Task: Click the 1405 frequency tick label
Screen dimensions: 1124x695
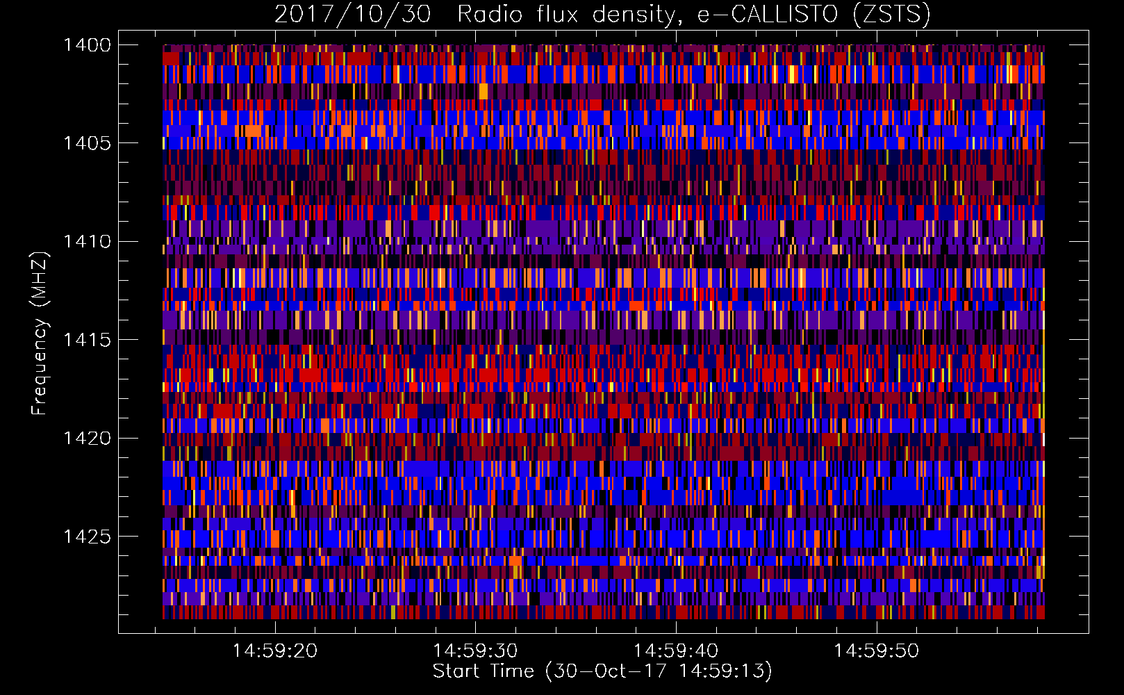Action: tap(87, 143)
